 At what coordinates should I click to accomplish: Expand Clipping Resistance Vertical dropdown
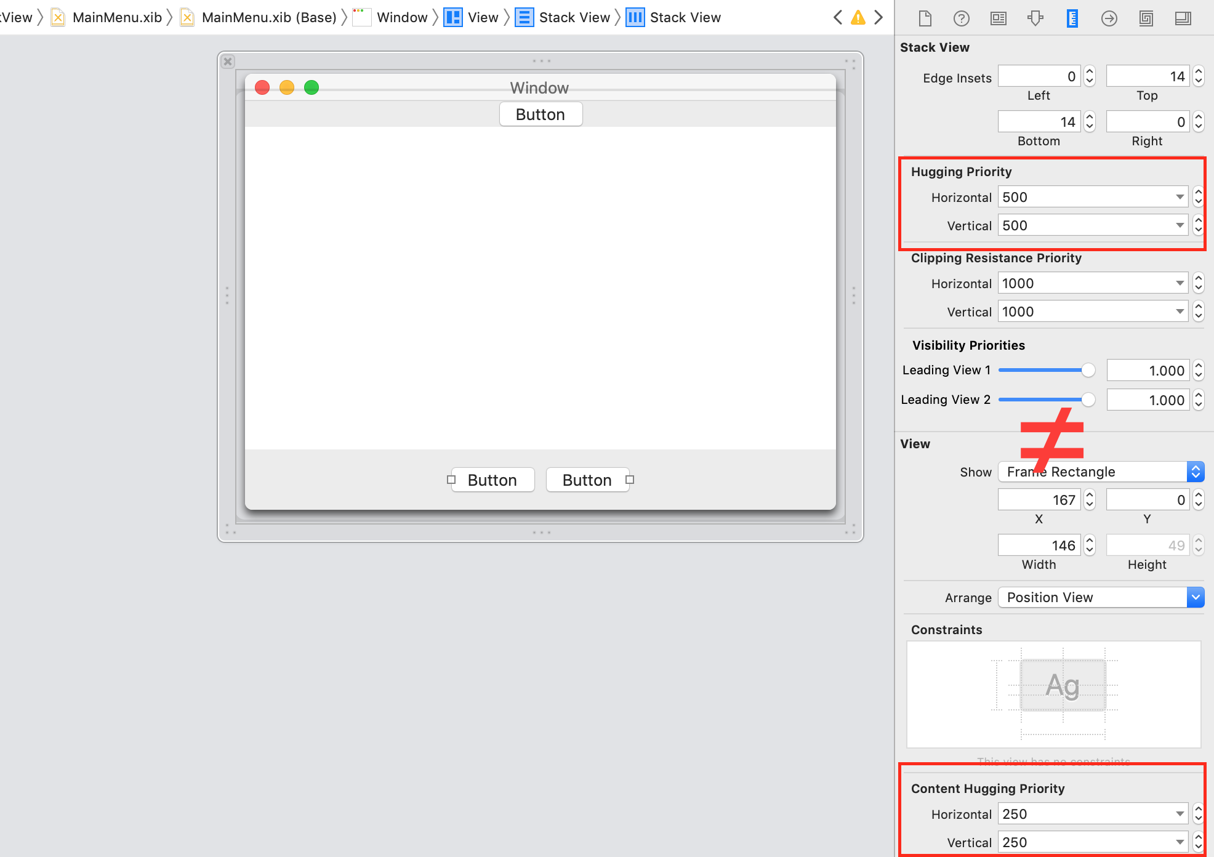1180,312
